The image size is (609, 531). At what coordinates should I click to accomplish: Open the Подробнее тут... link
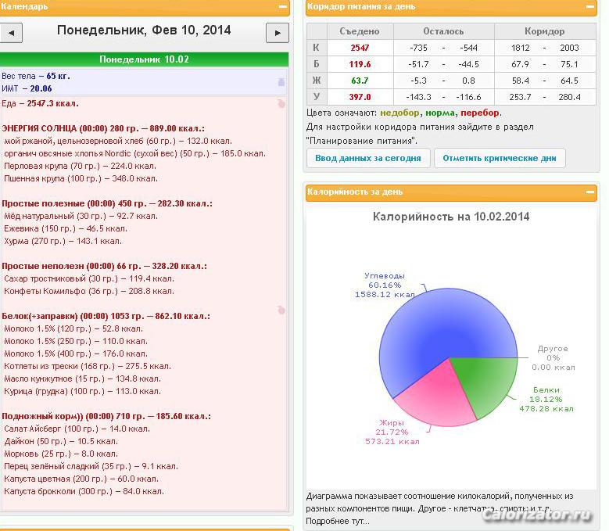pos(338,521)
